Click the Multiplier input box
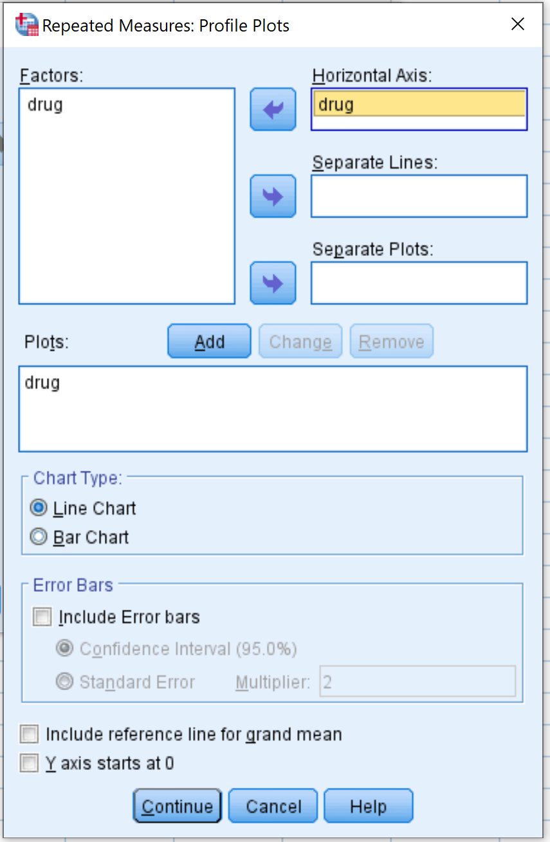The image size is (550, 842). [417, 682]
